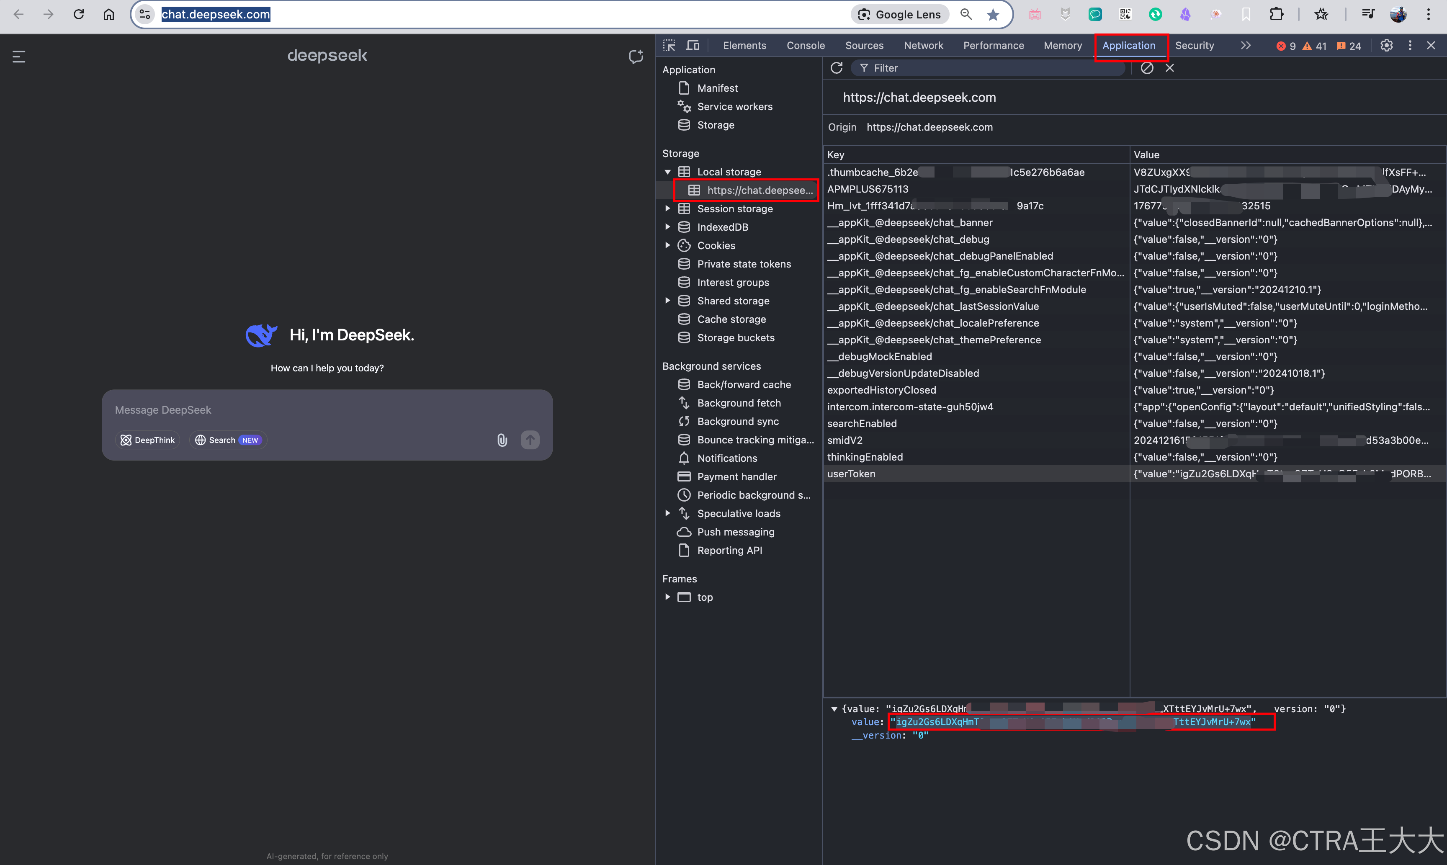Switch to the Sources tab

pyautogui.click(x=864, y=46)
